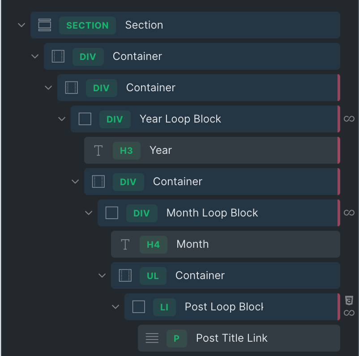This screenshot has width=359, height=356.
Task: Collapse the UL Container node
Action: coord(102,275)
